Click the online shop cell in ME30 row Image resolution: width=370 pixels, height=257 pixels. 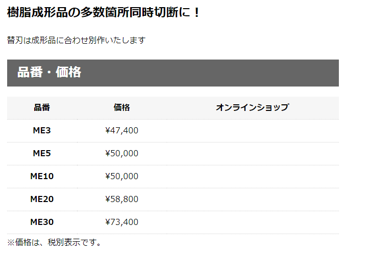point(253,222)
